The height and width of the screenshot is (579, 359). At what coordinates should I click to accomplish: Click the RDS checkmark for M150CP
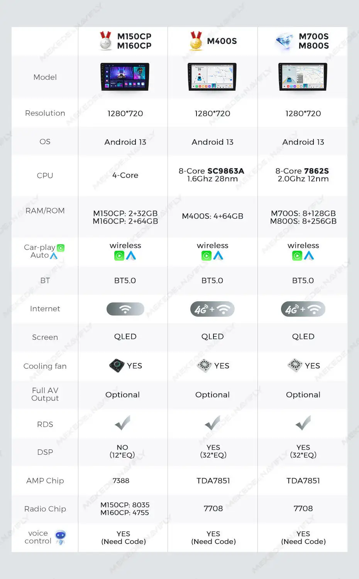click(123, 423)
